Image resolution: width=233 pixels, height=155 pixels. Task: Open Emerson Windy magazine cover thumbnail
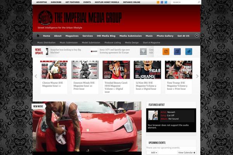coord(85,70)
